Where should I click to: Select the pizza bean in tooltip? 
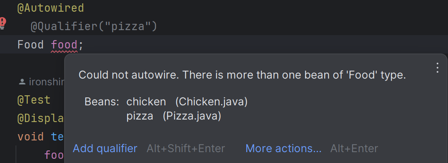tap(140, 116)
